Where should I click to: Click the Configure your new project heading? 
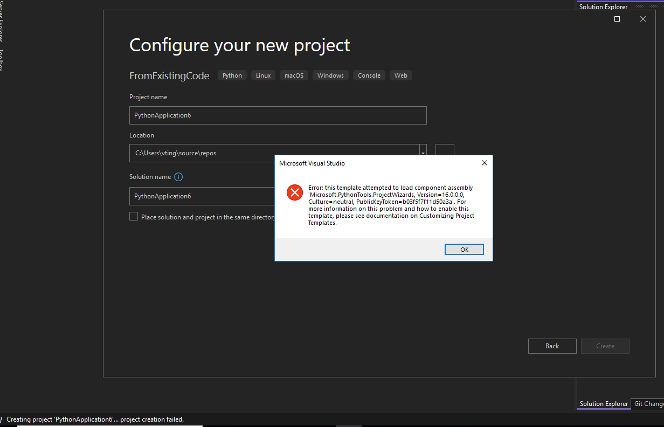point(240,45)
